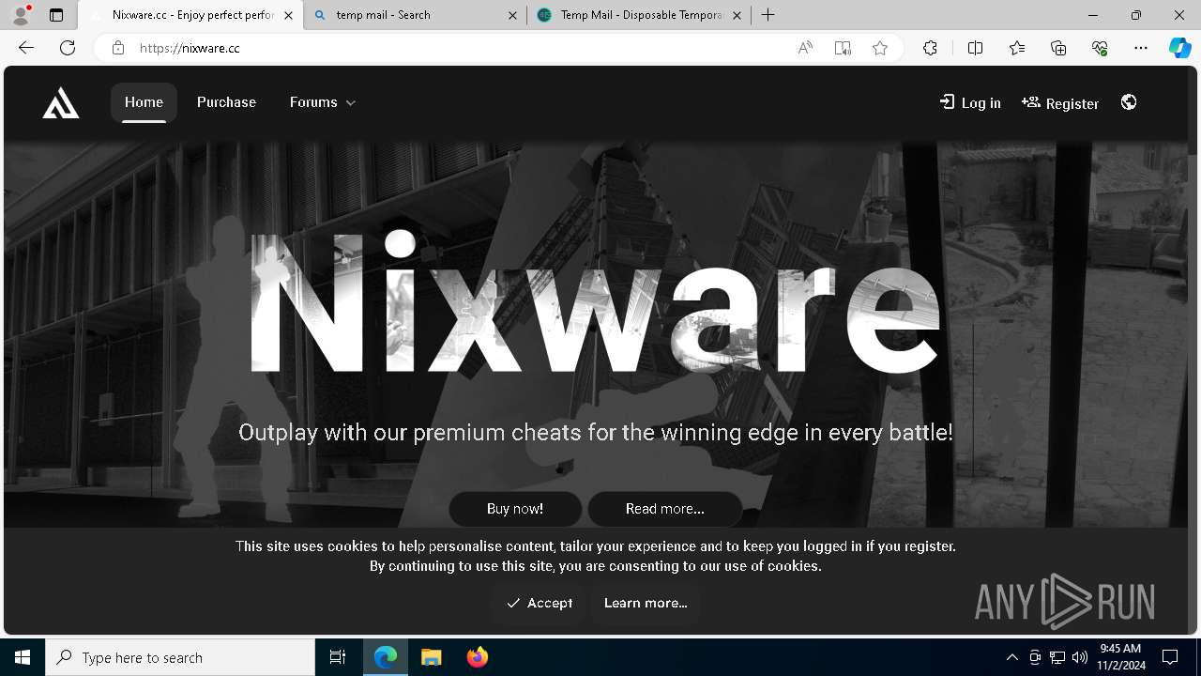Open the network tray icon
The height and width of the screenshot is (676, 1201).
pyautogui.click(x=1057, y=657)
